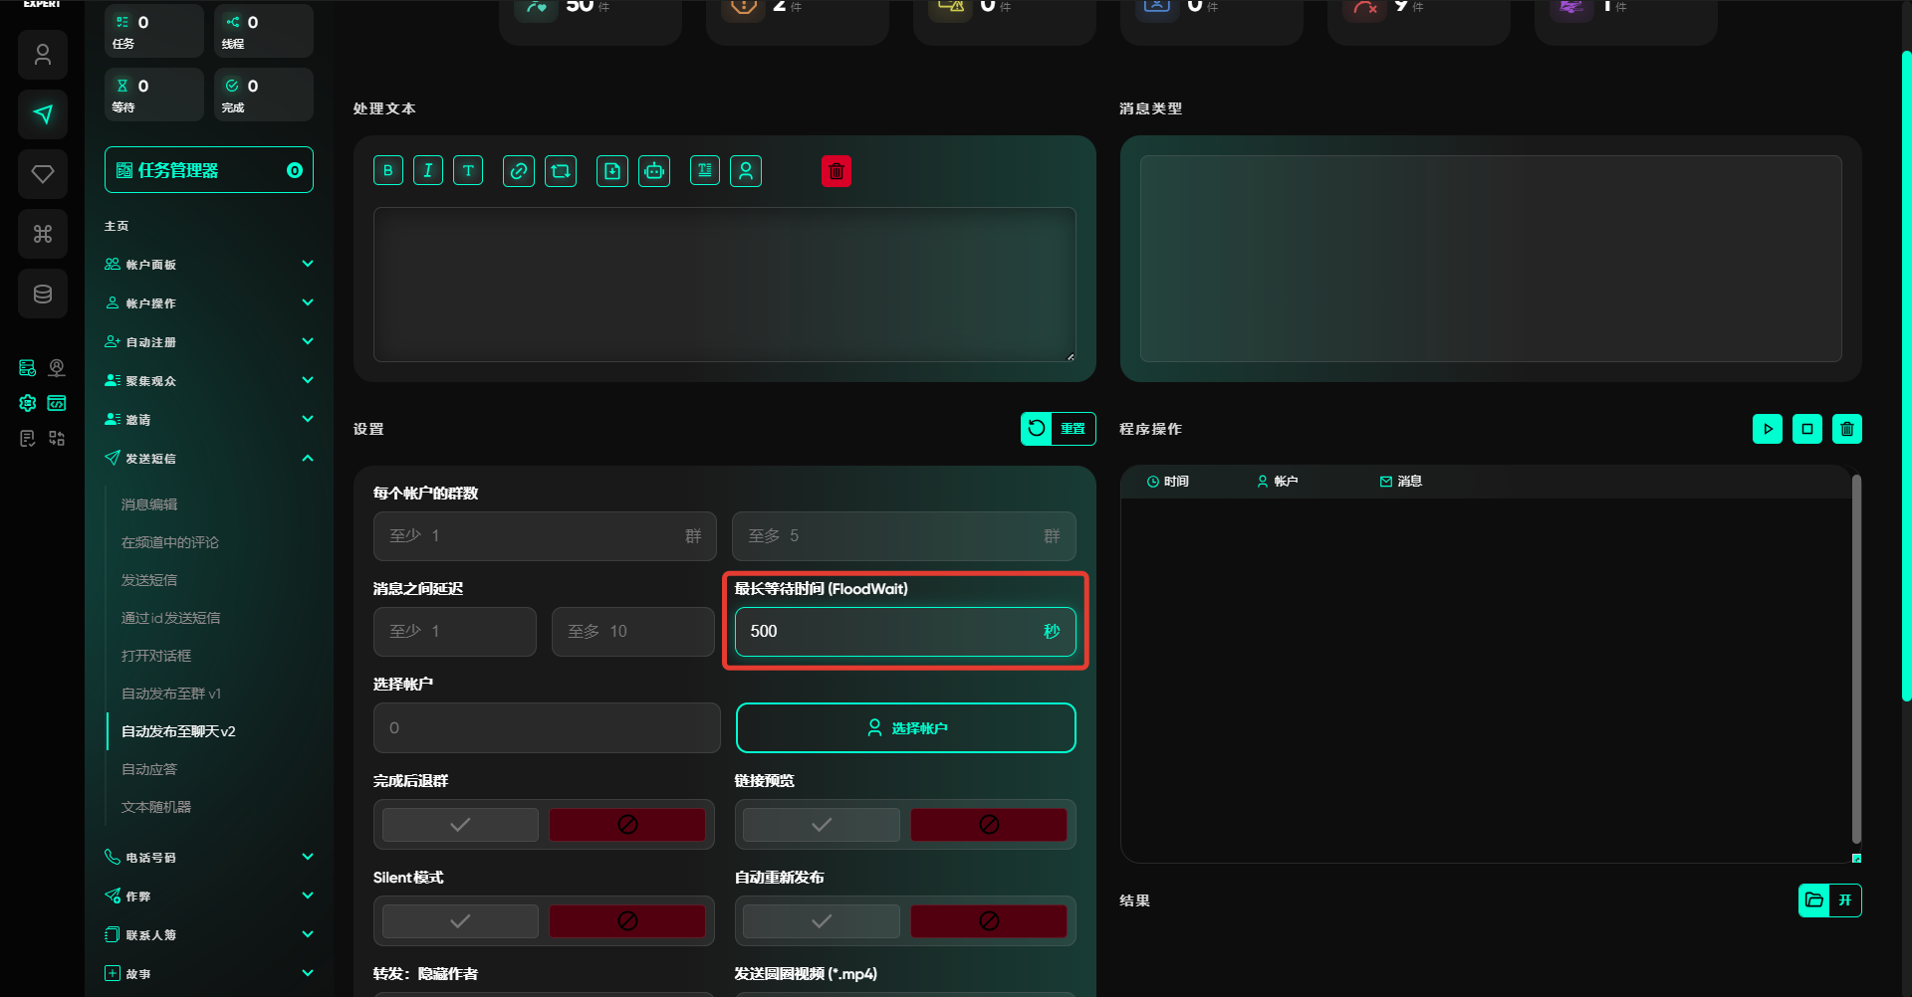
Task: Disable 链接预览 with the red option
Action: 988,825
